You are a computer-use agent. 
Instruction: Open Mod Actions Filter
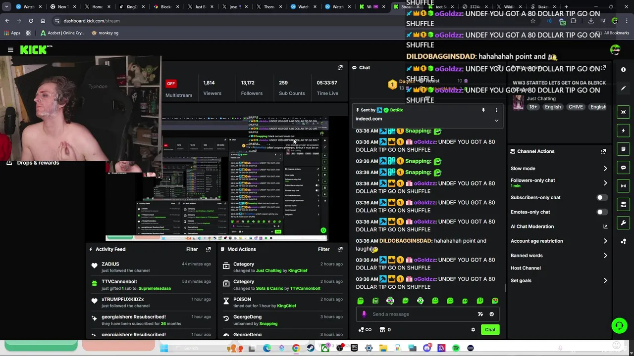click(323, 249)
